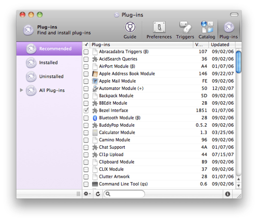
Task: Click the Command Line Tool terminal icon
Action: pyautogui.click(x=95, y=184)
